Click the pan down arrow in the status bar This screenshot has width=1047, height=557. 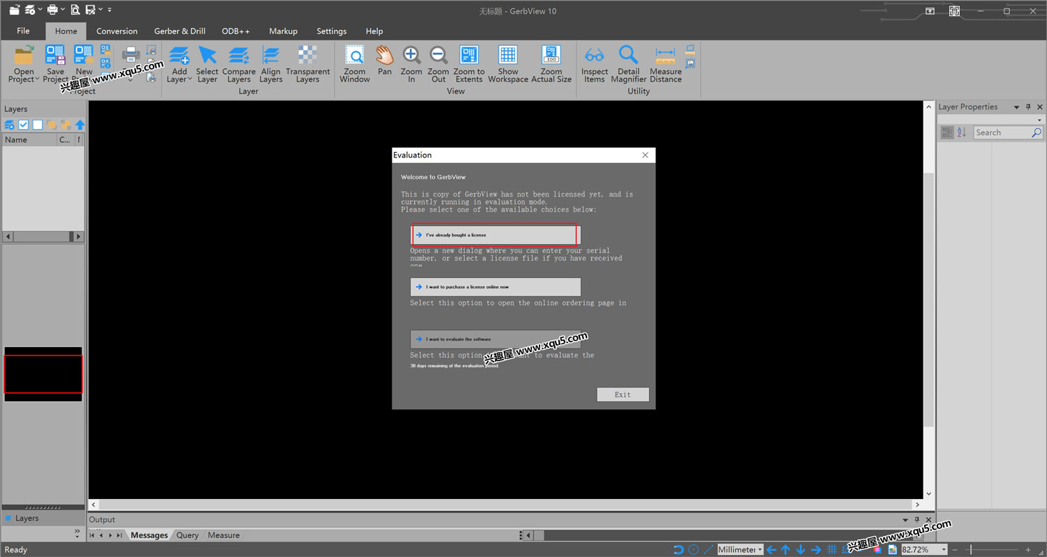point(801,549)
